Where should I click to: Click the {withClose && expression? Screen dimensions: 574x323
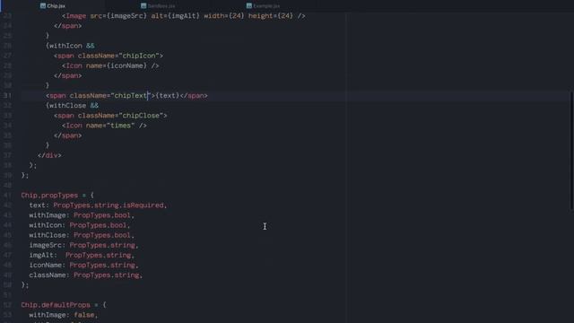[72, 106]
